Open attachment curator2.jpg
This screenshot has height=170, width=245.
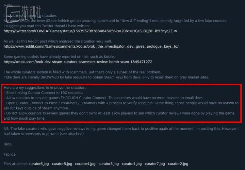click(x=178, y=164)
